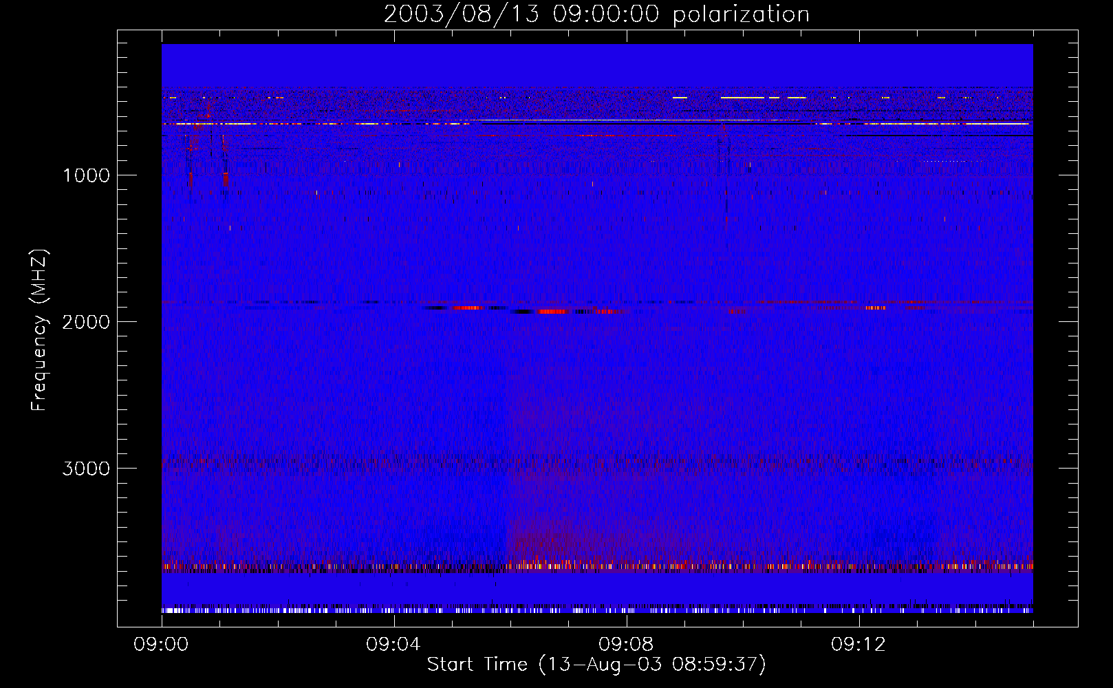Click the 09:08 time tick label

[x=626, y=645]
